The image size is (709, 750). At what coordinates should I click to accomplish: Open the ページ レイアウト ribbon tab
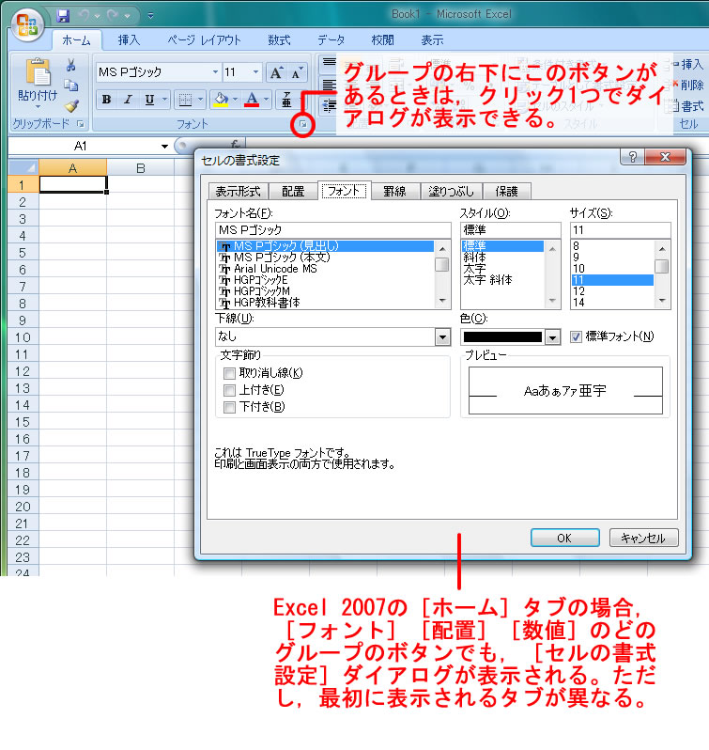204,40
